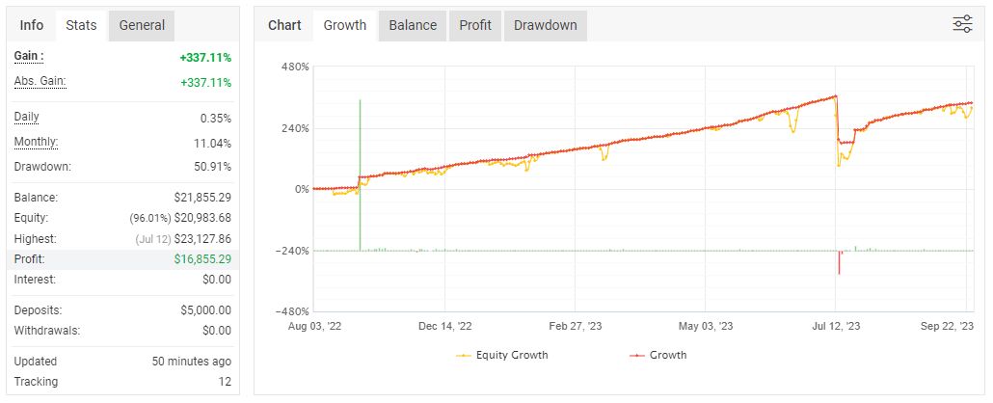Click the $5,000.00 deposits value
Screen dimensions: 993x403
[x=205, y=310]
